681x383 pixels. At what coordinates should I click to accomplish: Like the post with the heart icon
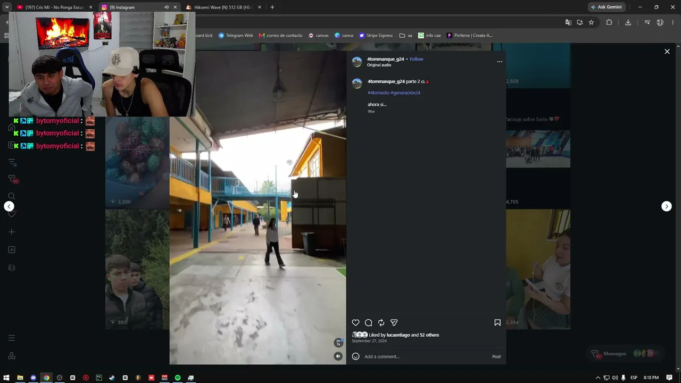(x=355, y=323)
